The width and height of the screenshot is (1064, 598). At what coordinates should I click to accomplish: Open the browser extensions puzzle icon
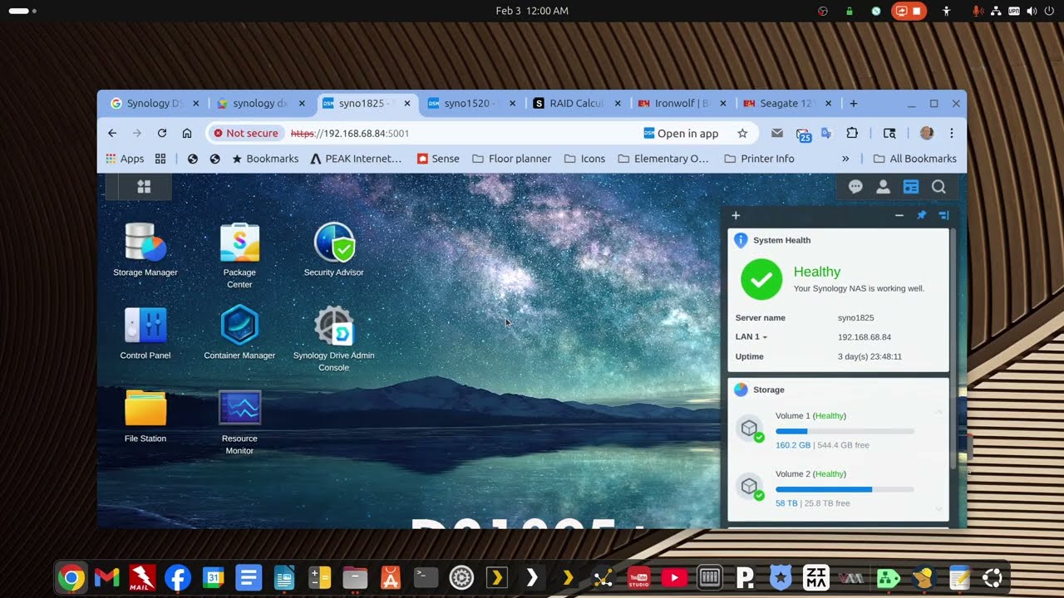click(x=852, y=133)
